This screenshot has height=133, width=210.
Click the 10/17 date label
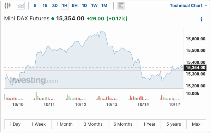[174, 105]
